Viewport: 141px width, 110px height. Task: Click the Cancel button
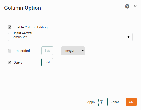[x=115, y=102]
